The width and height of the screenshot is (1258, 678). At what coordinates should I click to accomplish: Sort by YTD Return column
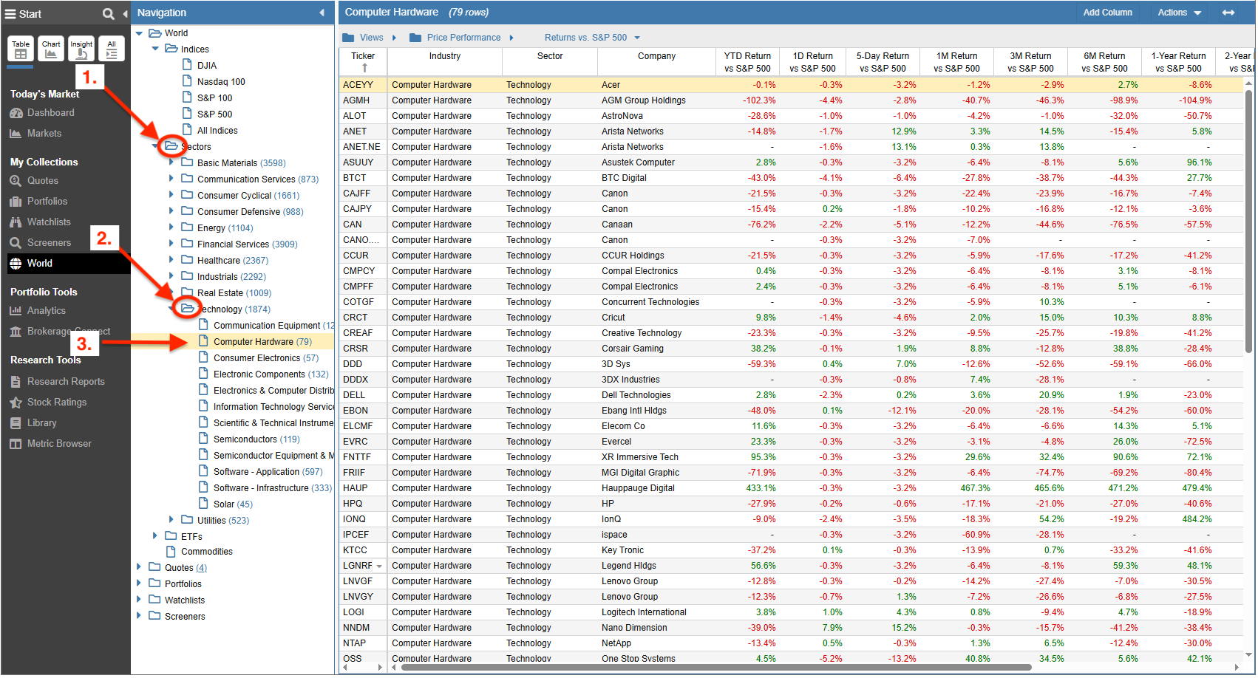coord(747,62)
